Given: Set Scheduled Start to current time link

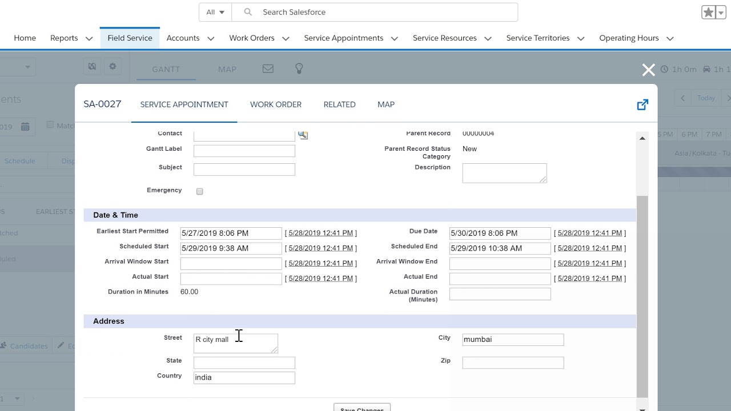Looking at the screenshot, I should click(322, 248).
